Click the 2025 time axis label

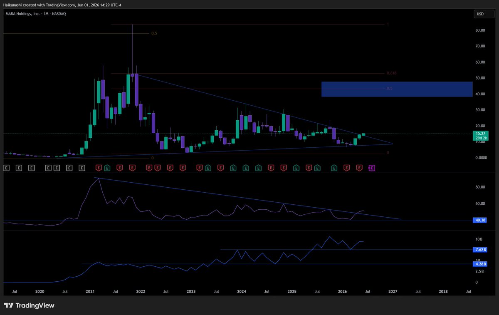point(292,292)
